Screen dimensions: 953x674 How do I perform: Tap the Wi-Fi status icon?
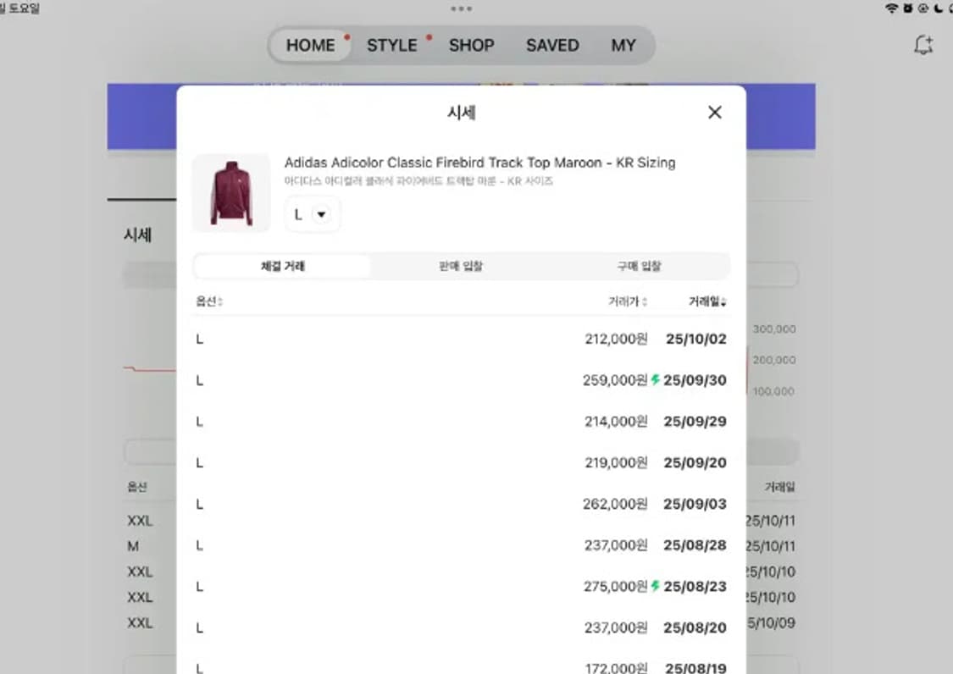pos(891,8)
